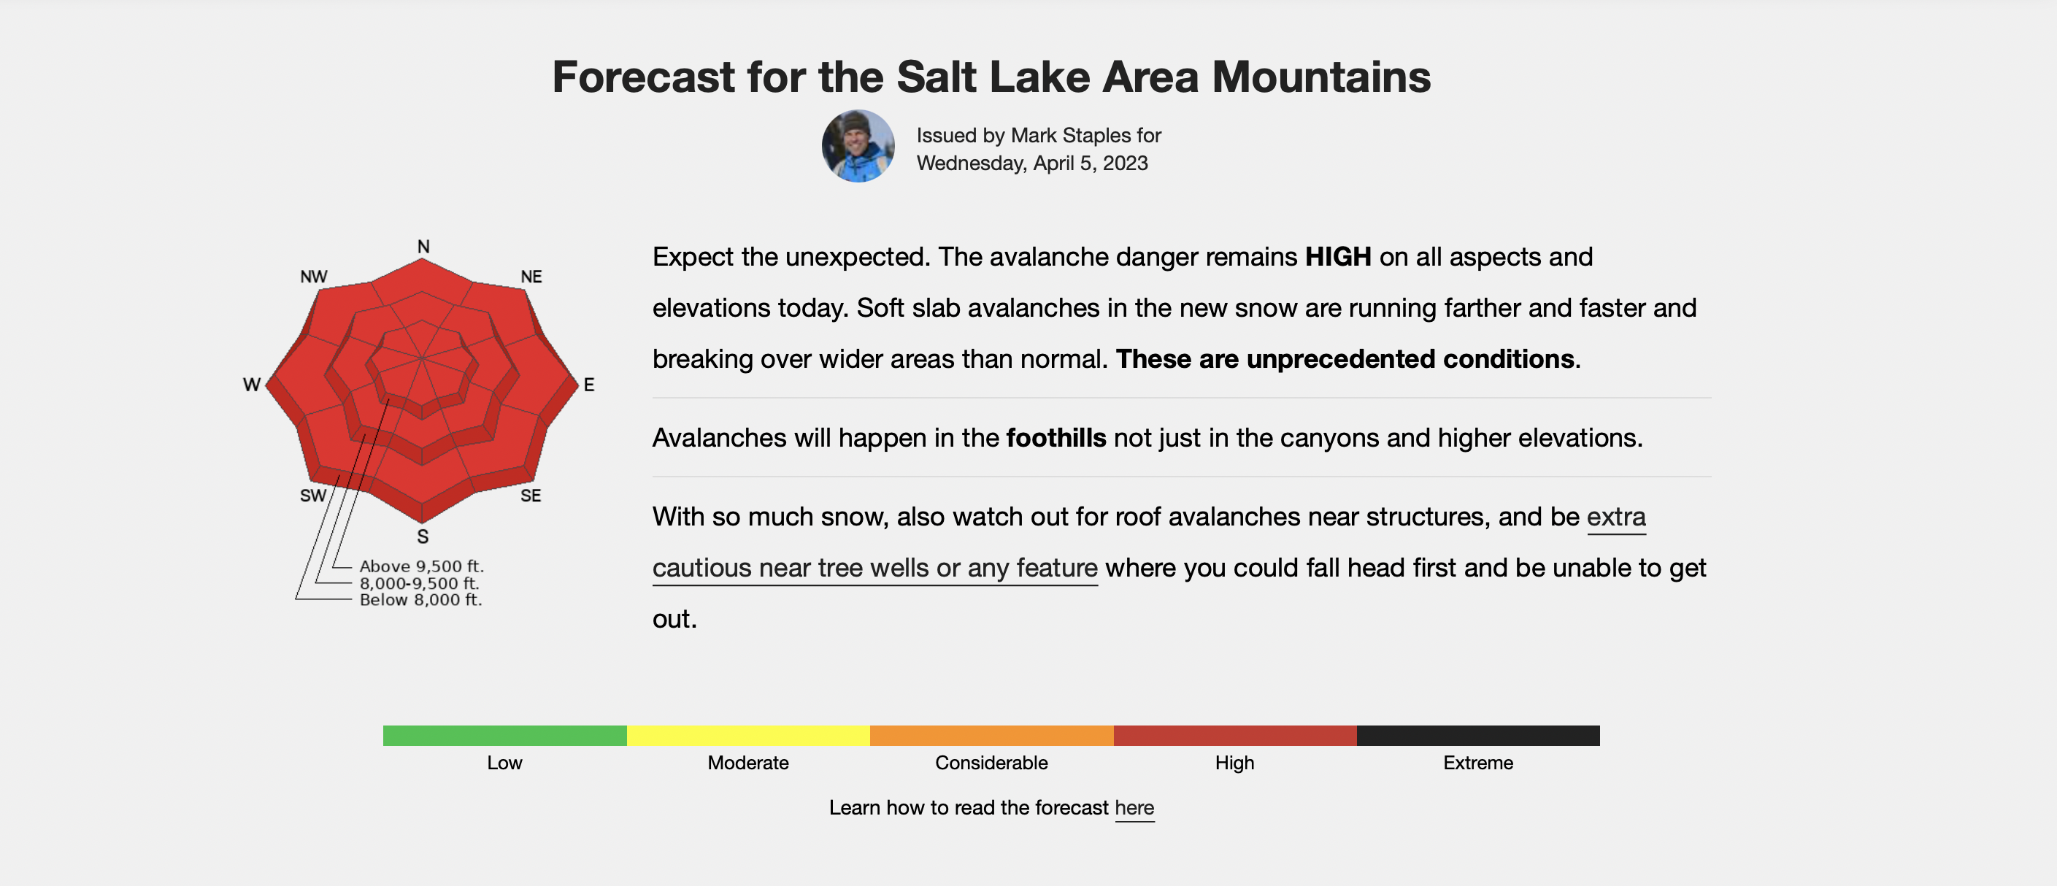2057x889 pixels.
Task: Click the NW label on danger rose
Action: [x=314, y=277]
